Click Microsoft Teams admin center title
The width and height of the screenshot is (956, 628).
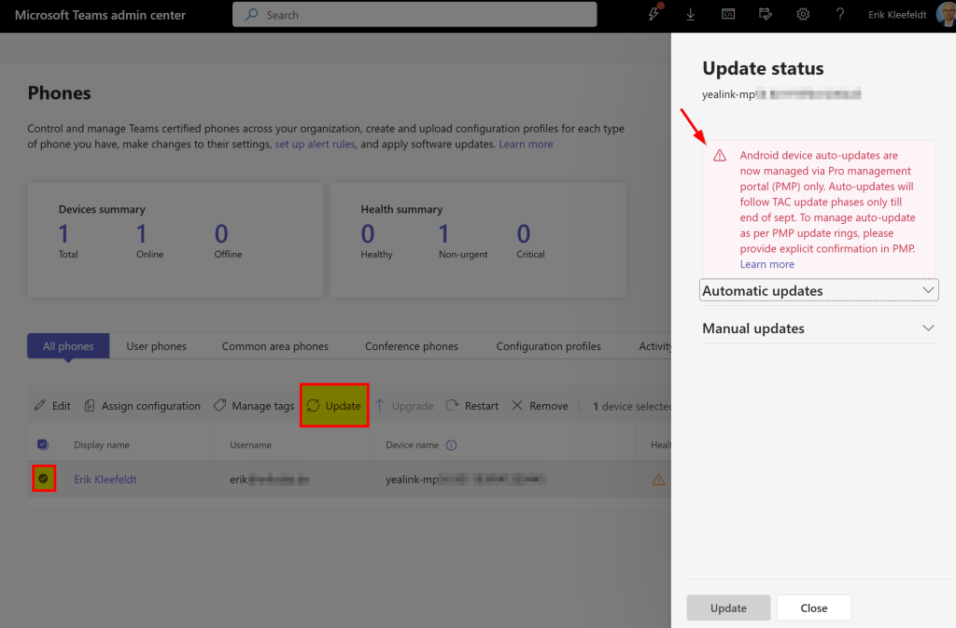click(x=100, y=15)
